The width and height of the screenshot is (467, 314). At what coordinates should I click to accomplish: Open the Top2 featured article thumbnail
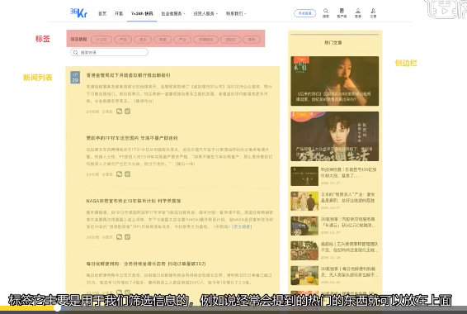pos(335,136)
